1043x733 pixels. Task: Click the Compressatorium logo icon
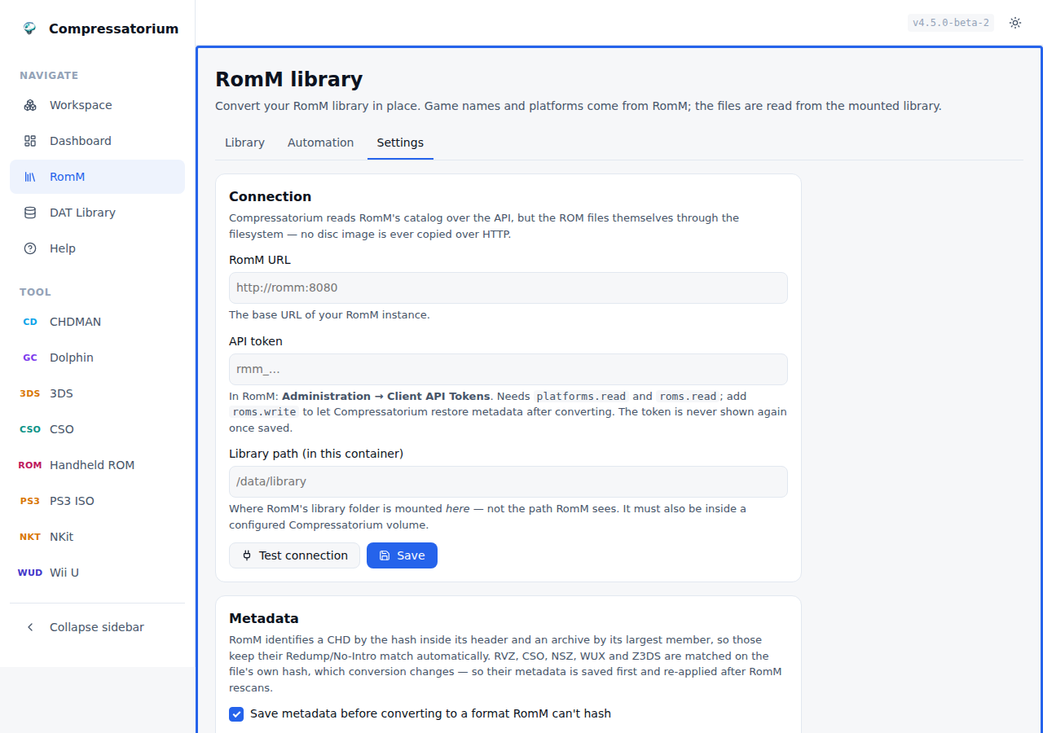tap(30, 29)
